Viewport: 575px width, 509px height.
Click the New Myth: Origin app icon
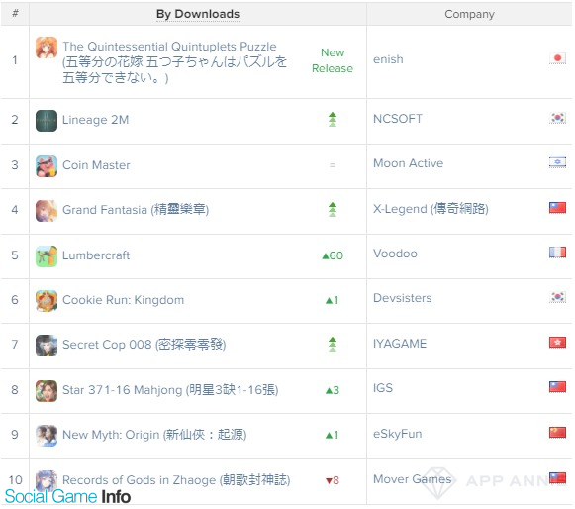coord(47,436)
